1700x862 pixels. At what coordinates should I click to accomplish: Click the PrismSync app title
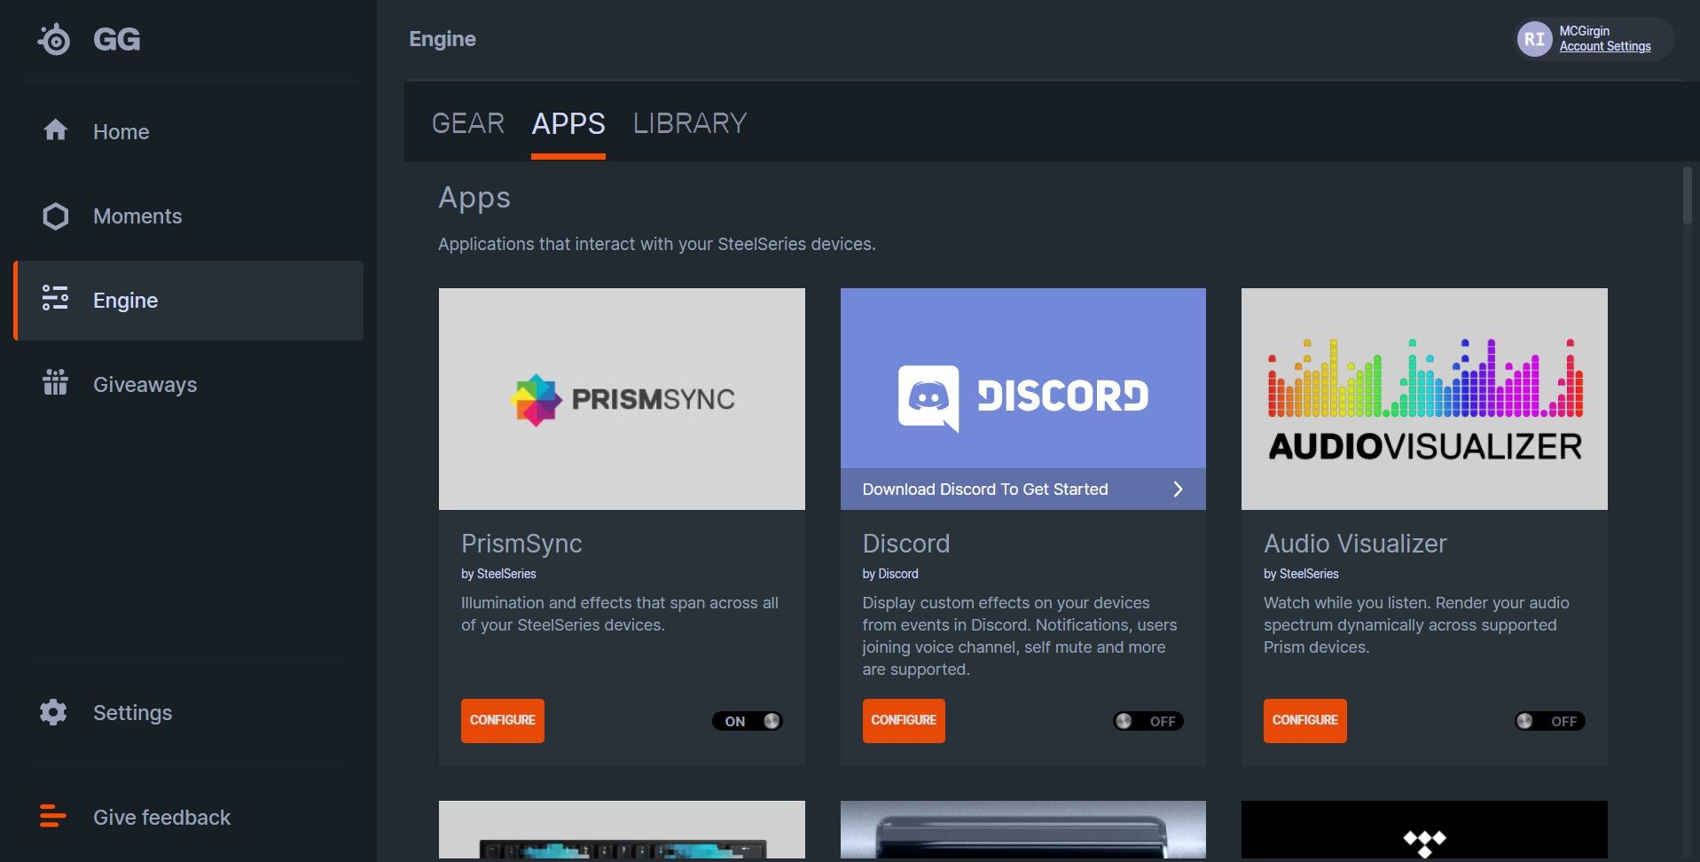pos(521,544)
